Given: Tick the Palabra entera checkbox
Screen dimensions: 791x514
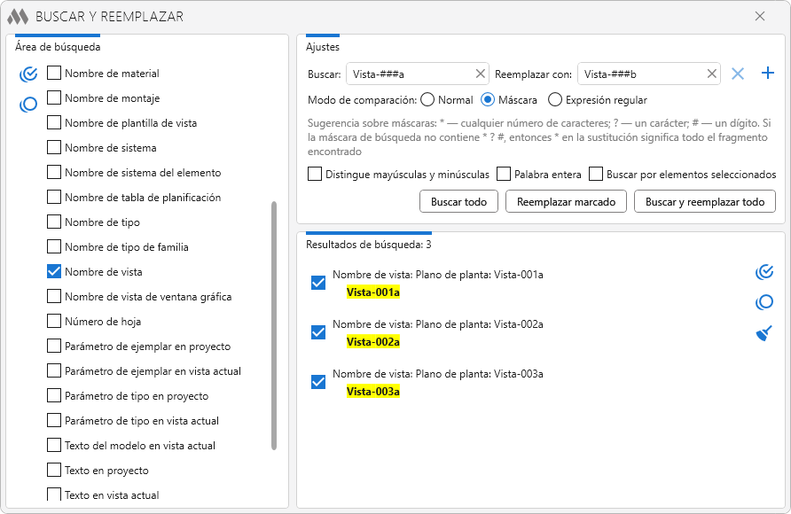Looking at the screenshot, I should tap(504, 175).
